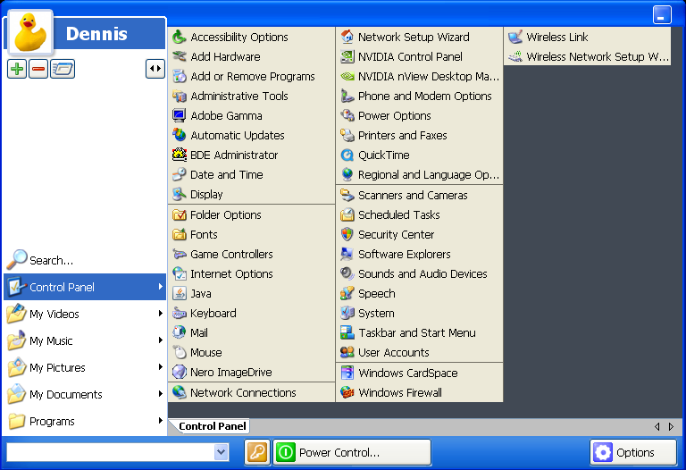Open the Scheduled Tasks icon

[347, 214]
